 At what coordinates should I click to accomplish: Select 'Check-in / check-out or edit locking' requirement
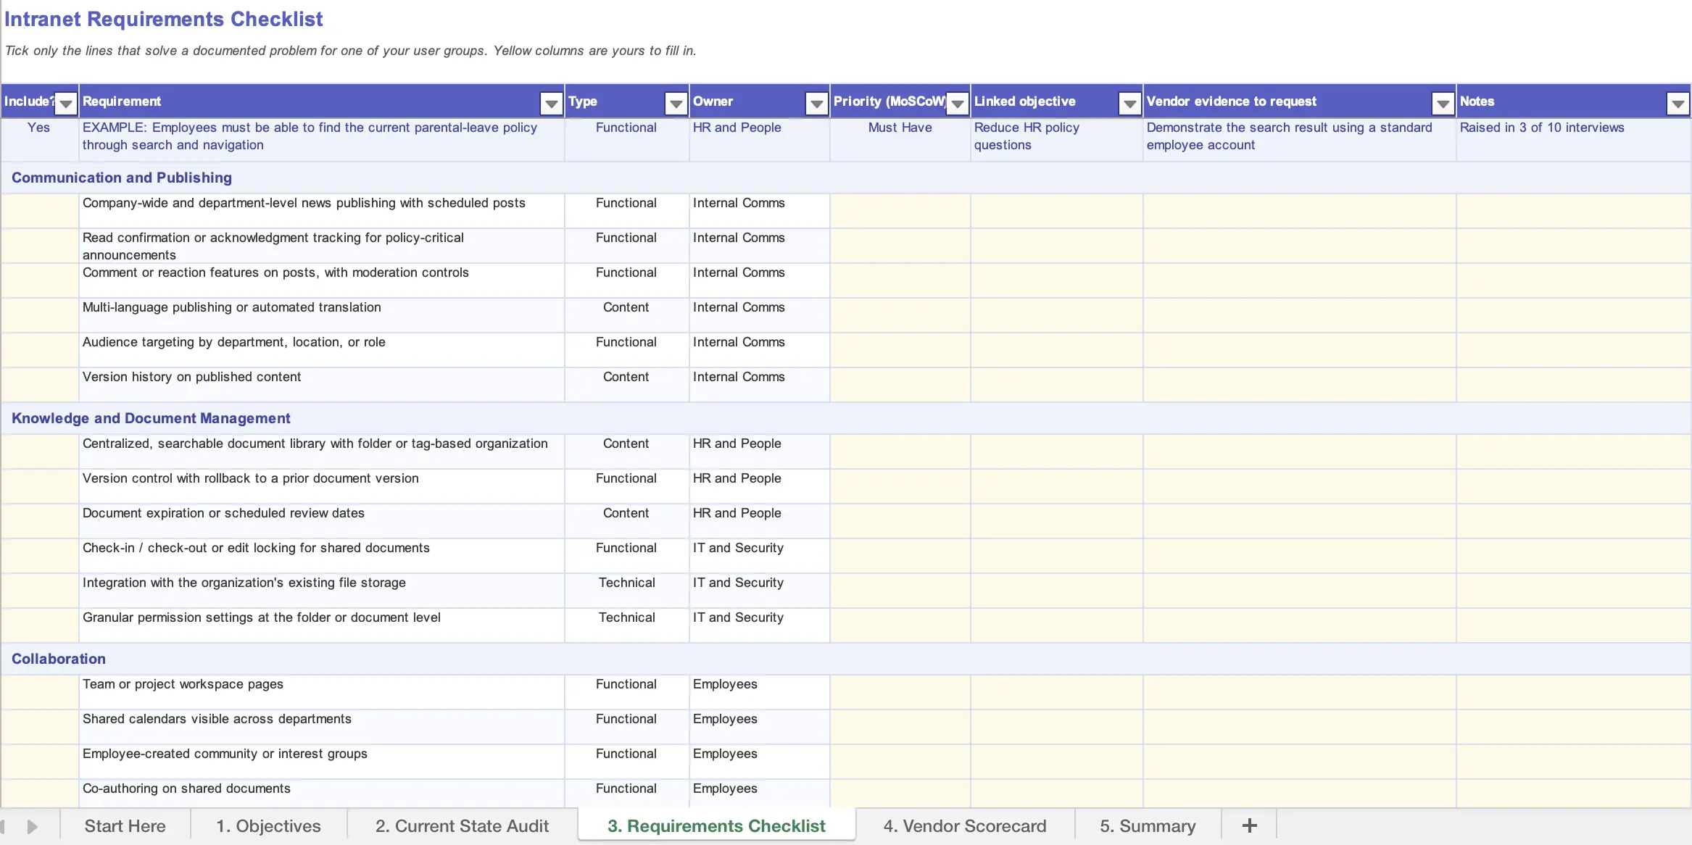pos(321,556)
